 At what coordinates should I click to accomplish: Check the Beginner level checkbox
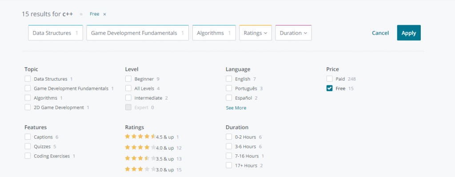128,79
